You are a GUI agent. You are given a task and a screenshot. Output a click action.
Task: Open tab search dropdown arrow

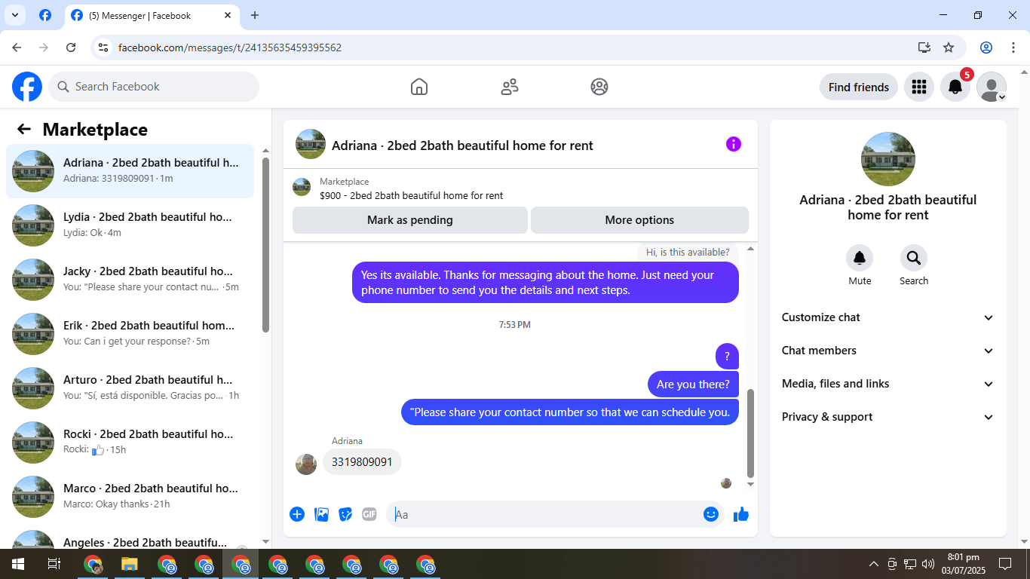(x=14, y=15)
